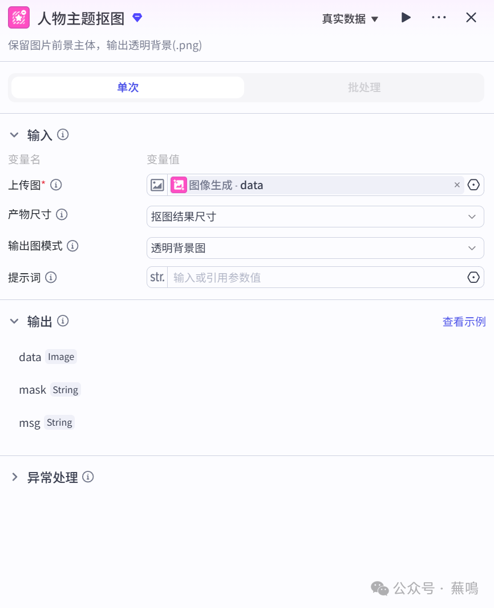
Task: Click the info icon next to 上传图
Action: pos(56,185)
